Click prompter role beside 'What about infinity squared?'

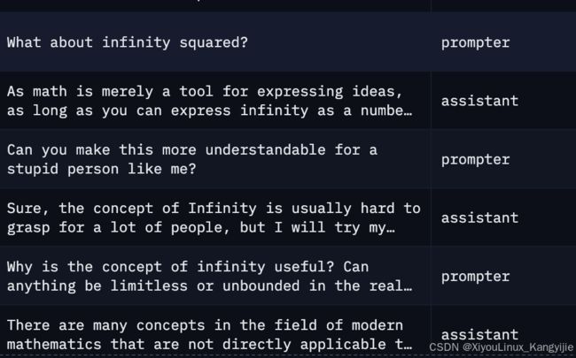tap(475, 43)
